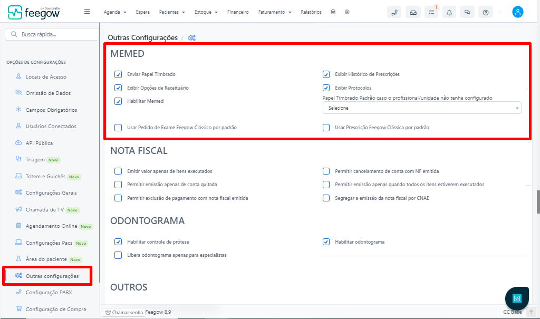The height and width of the screenshot is (319, 540).
Task: Open the help question mark icon
Action: coord(486,12)
